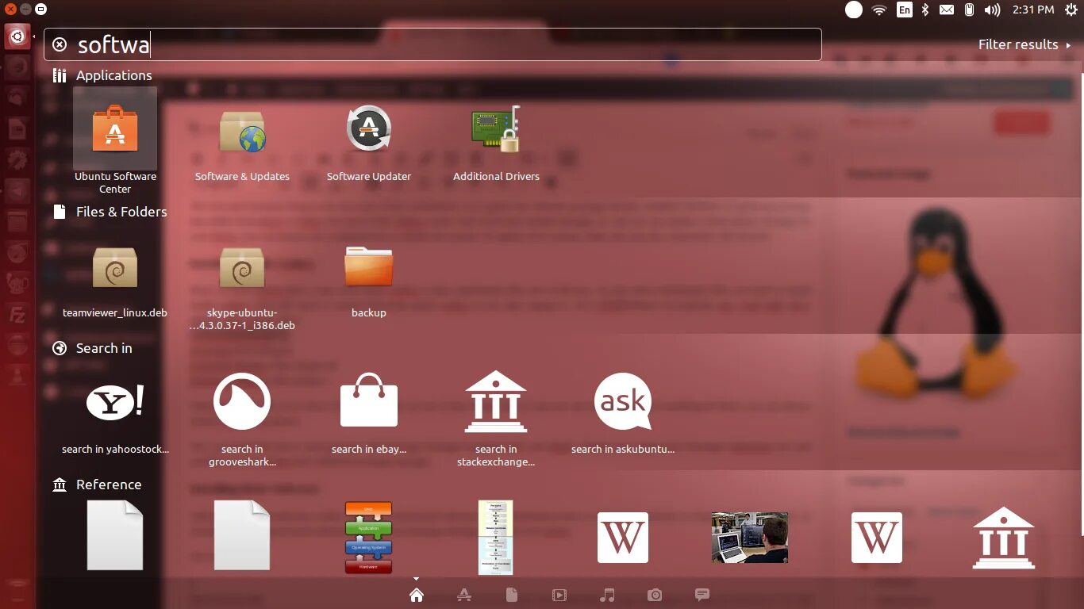This screenshot has height=609, width=1084.
Task: Open the sound volume indicator
Action: tap(992, 10)
